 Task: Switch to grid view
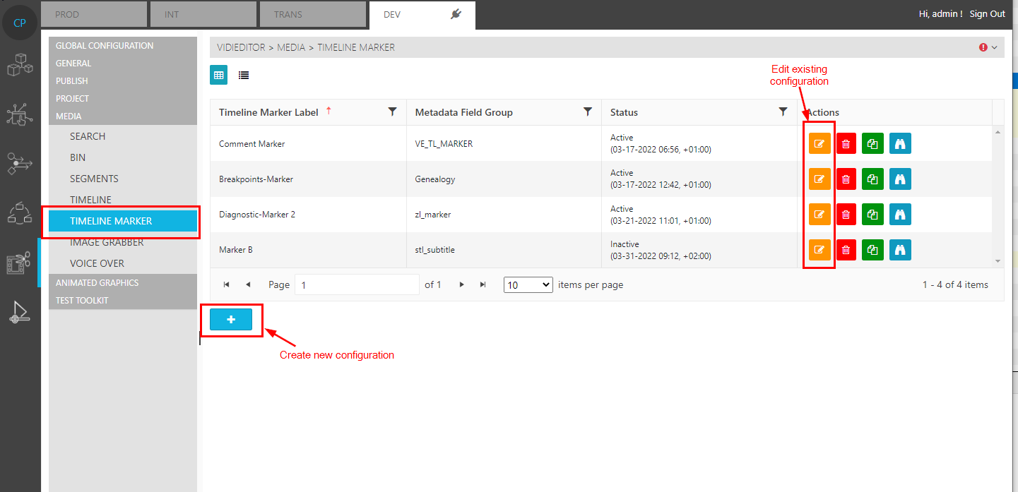pyautogui.click(x=219, y=75)
